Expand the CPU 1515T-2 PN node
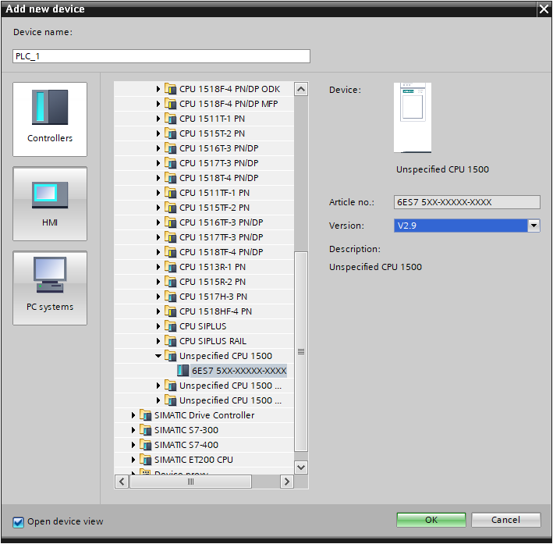This screenshot has width=553, height=544. coord(158,133)
